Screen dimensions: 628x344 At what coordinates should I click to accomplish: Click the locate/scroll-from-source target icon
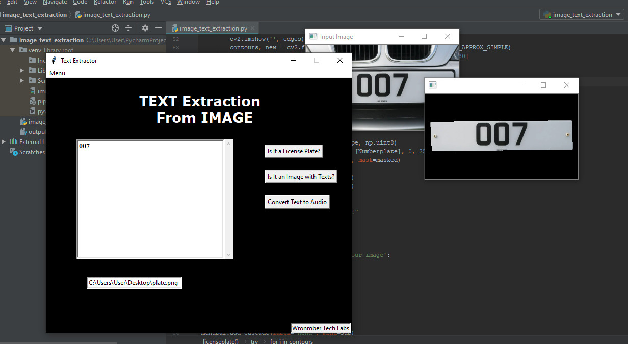coord(115,28)
